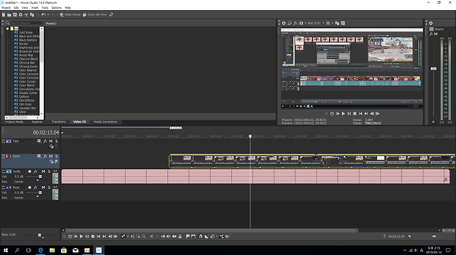The image size is (456, 255).
Task: Mute the Text track
Action: pos(51,141)
